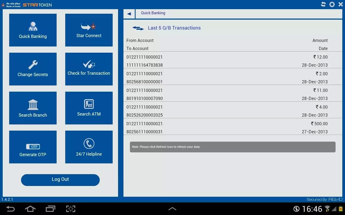Select the ₹ 11.00 amount
This screenshot has width=345, height=215.
(x=320, y=90)
